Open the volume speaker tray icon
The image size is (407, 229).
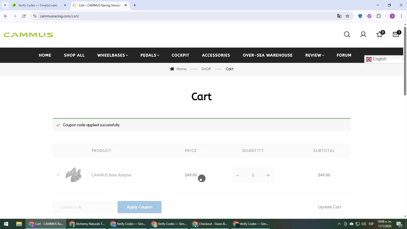[x=364, y=224]
